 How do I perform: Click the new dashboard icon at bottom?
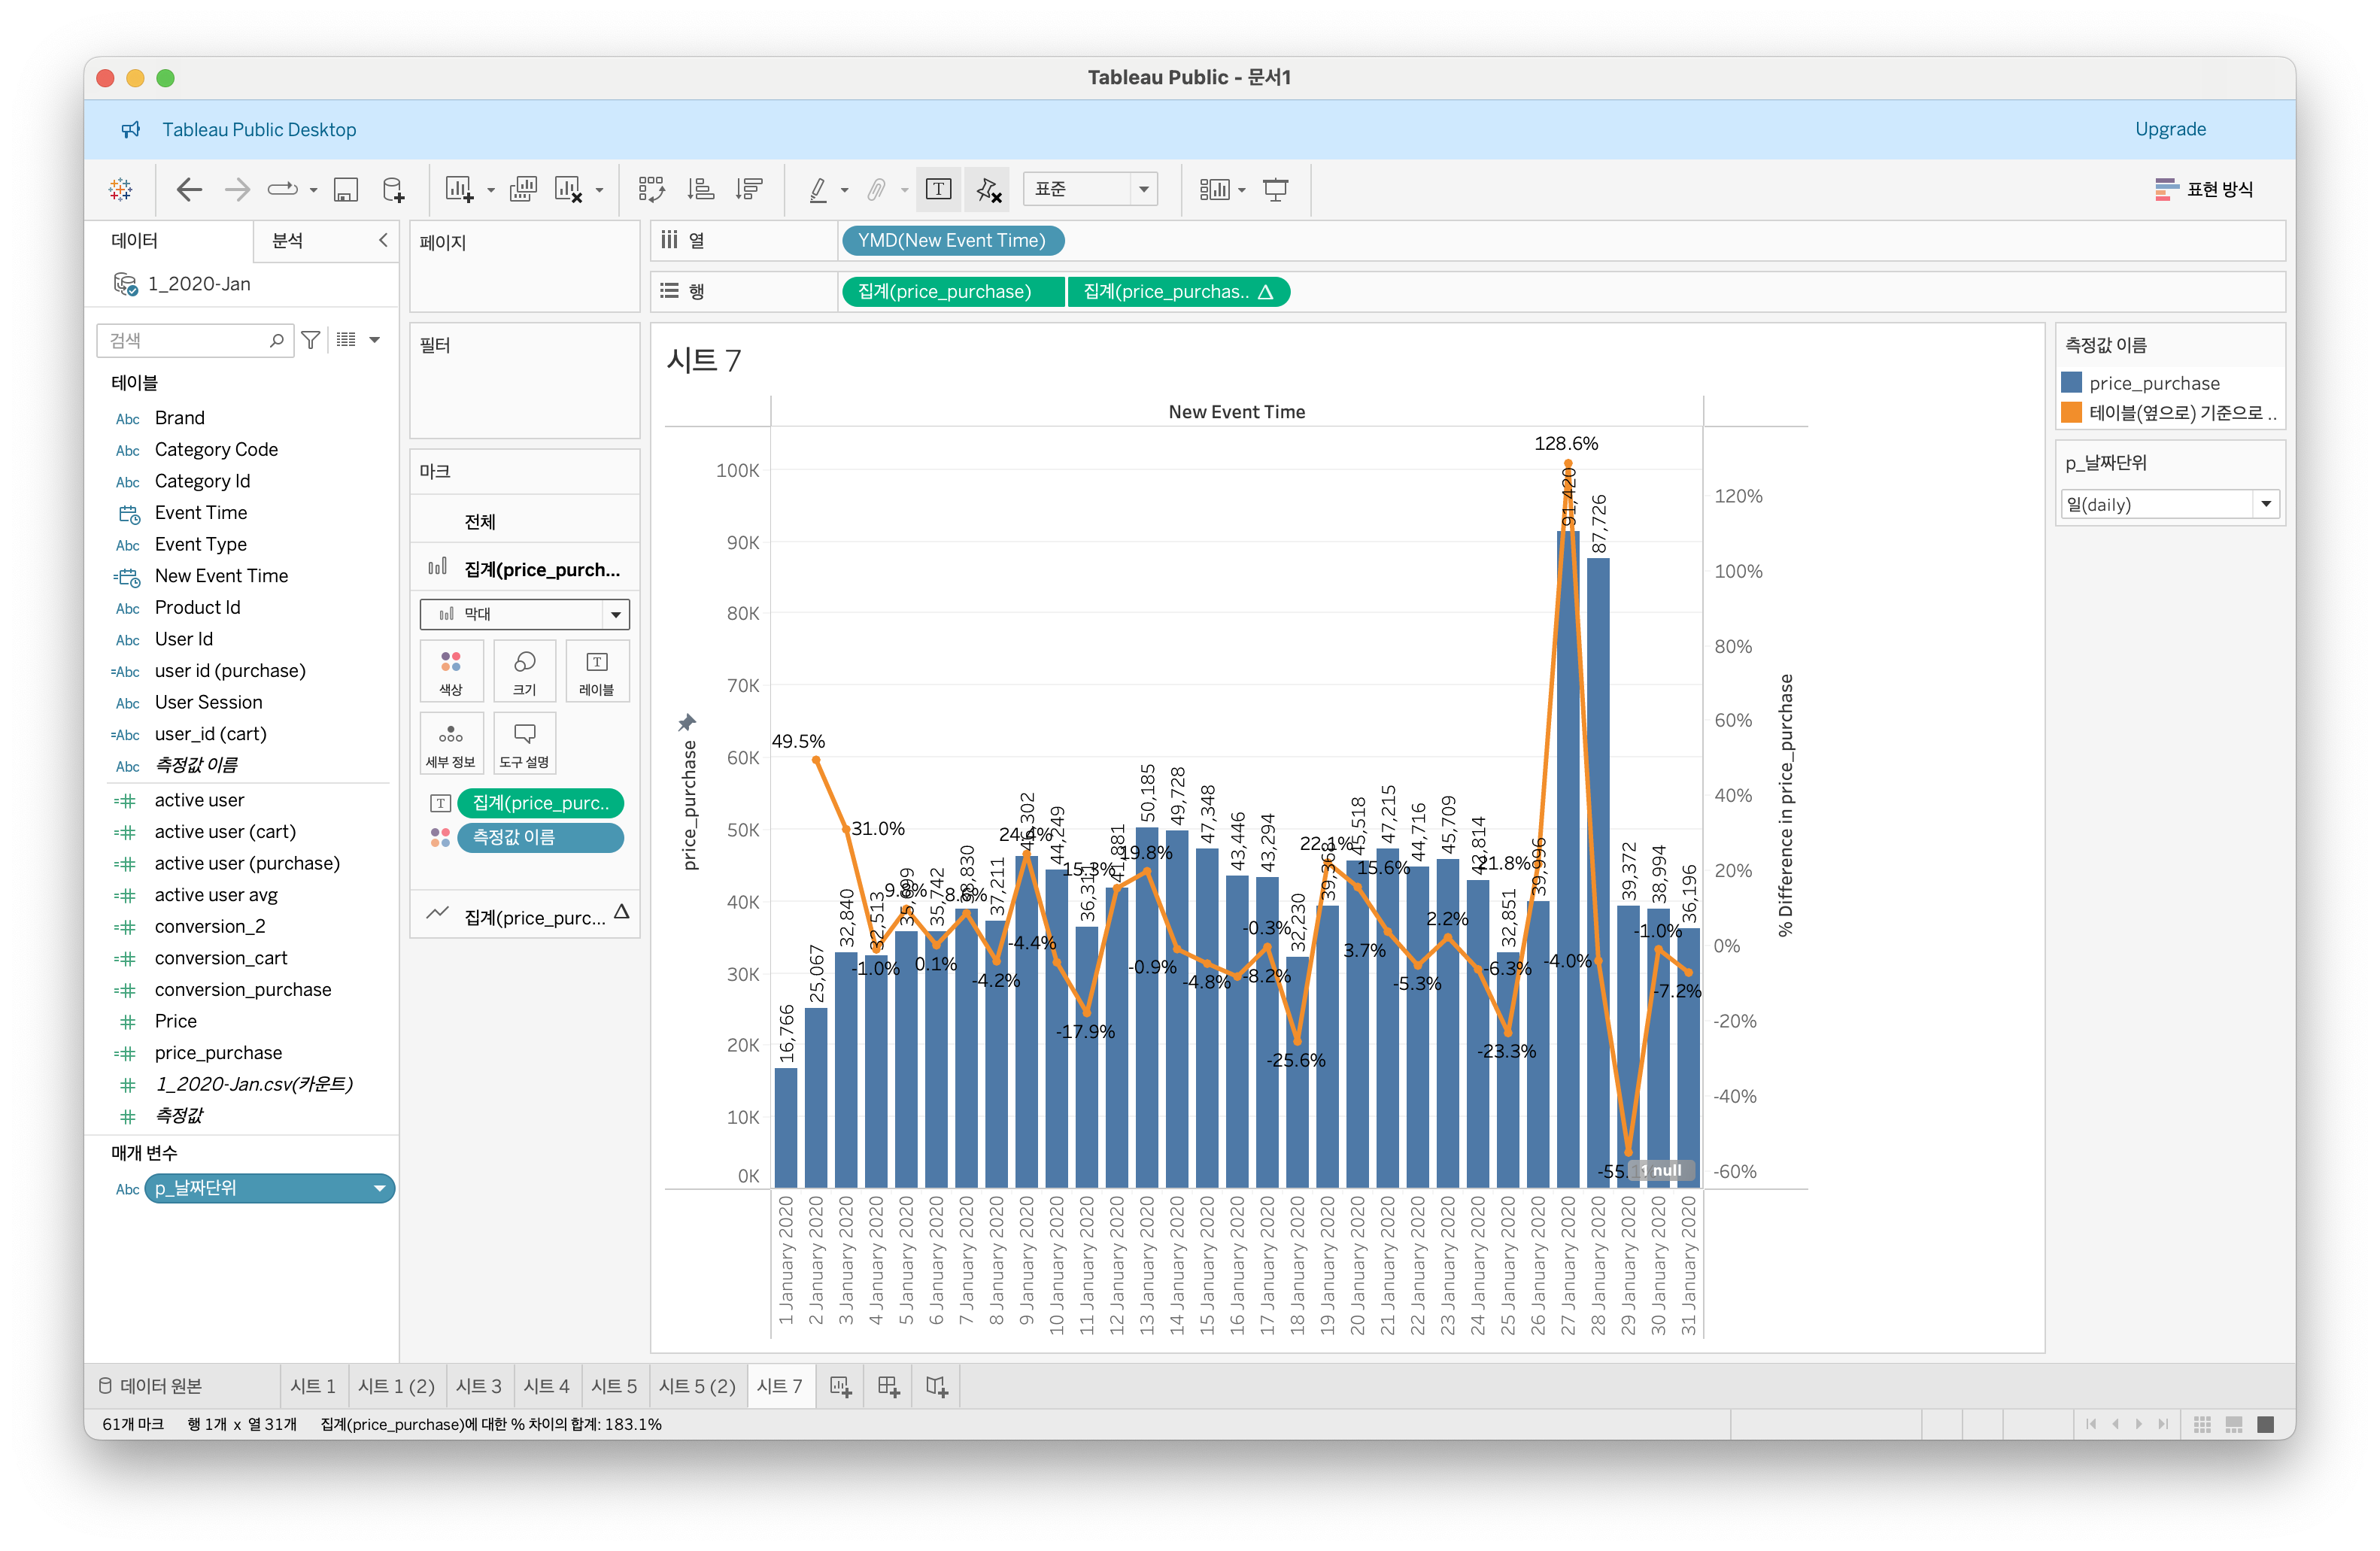tap(888, 1386)
